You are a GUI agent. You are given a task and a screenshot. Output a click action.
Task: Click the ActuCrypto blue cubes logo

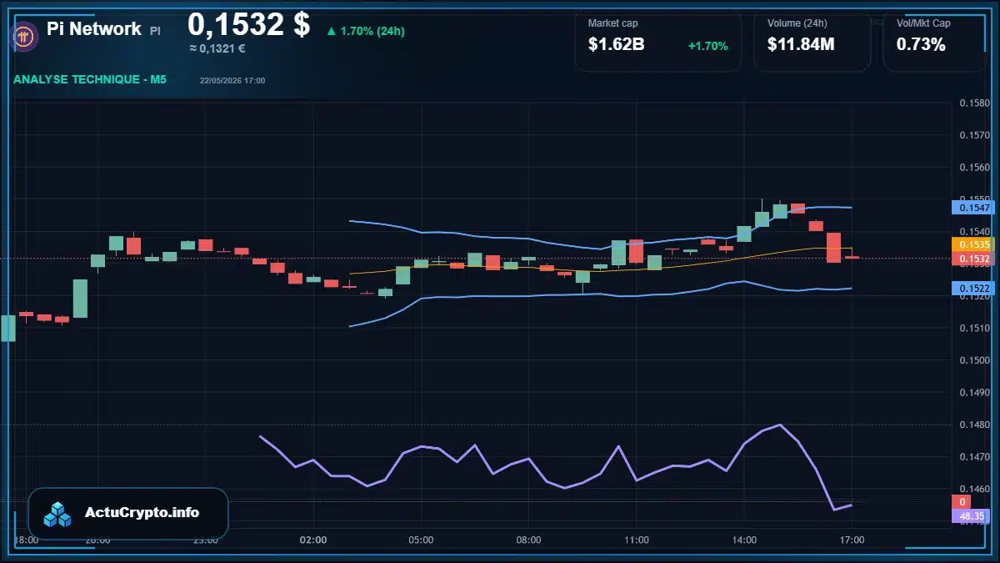(58, 514)
